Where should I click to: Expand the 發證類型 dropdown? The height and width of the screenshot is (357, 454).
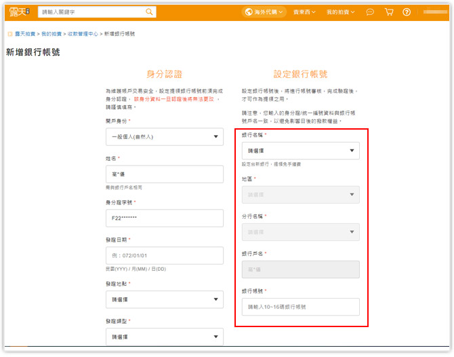pyautogui.click(x=165, y=336)
